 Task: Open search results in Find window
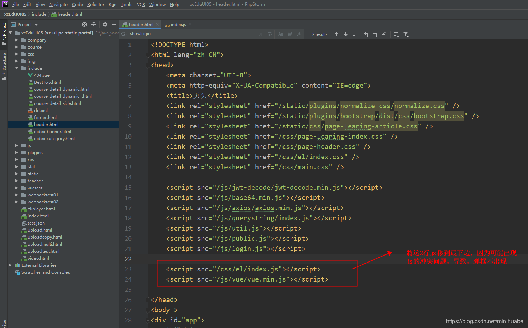355,34
